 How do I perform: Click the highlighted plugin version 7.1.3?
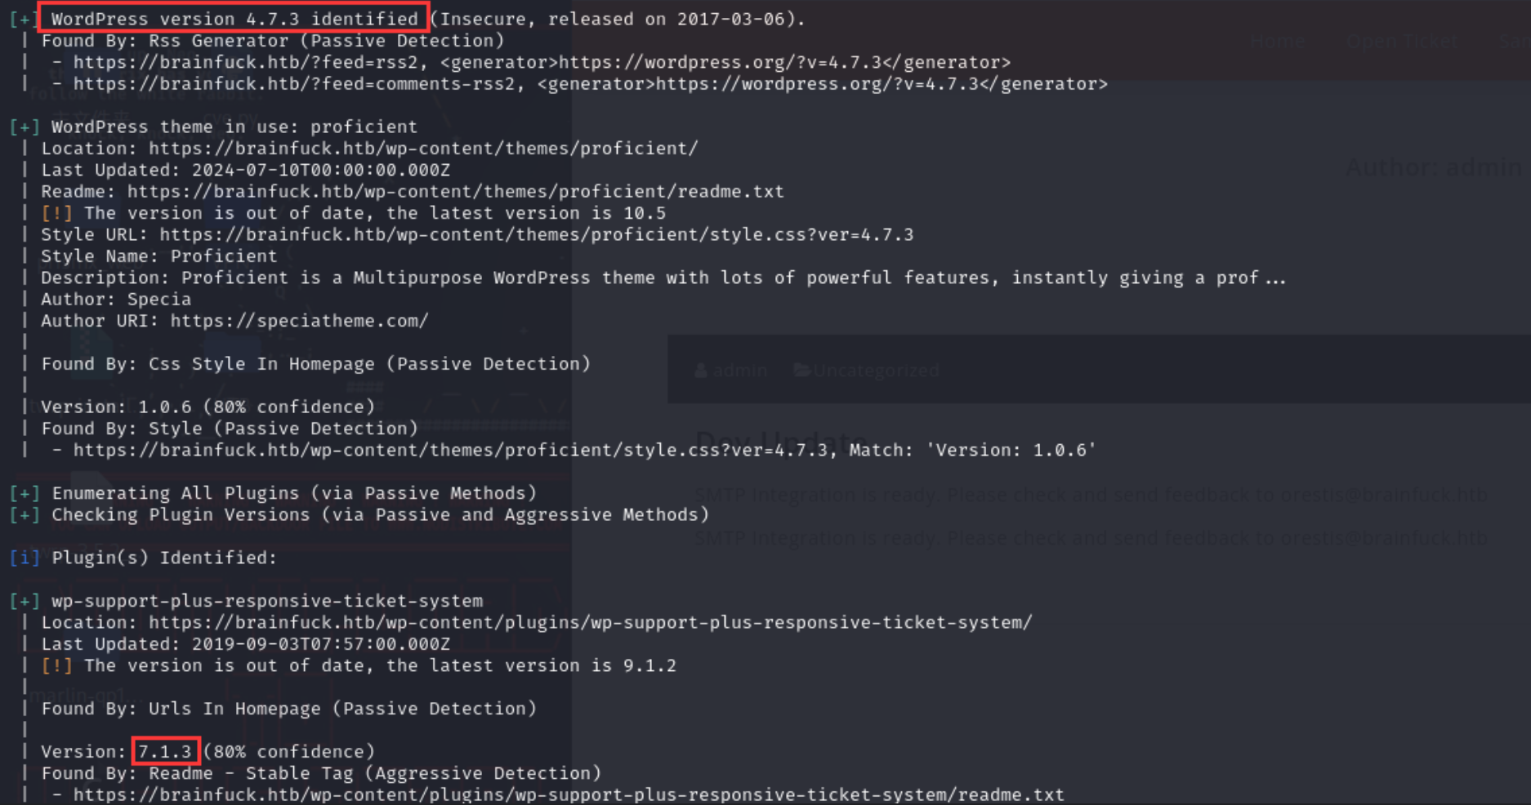(x=165, y=752)
